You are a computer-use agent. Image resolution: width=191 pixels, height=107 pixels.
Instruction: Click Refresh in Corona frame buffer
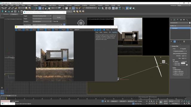pyautogui.click(x=41, y=30)
